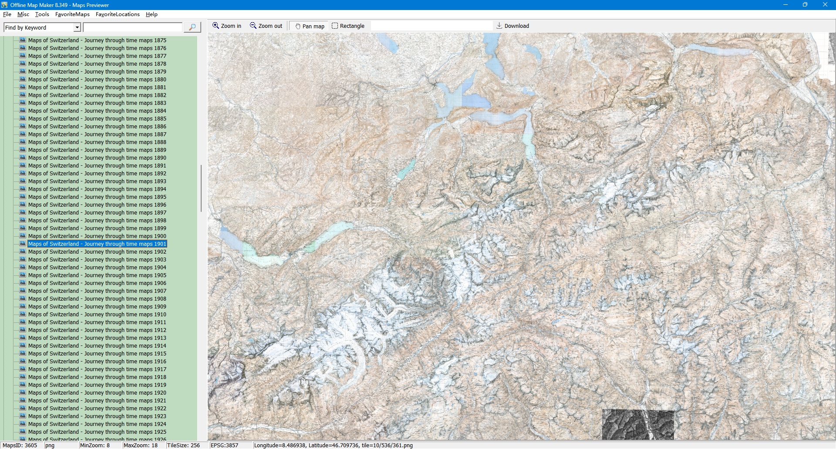This screenshot has height=449, width=836.
Task: Click map icon beside the 1910 entry
Action: tap(23, 314)
